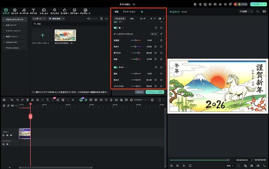Zoom in the timeline with plus icon
Image resolution: width=269 pixels, height=169 pixels.
[152, 100]
